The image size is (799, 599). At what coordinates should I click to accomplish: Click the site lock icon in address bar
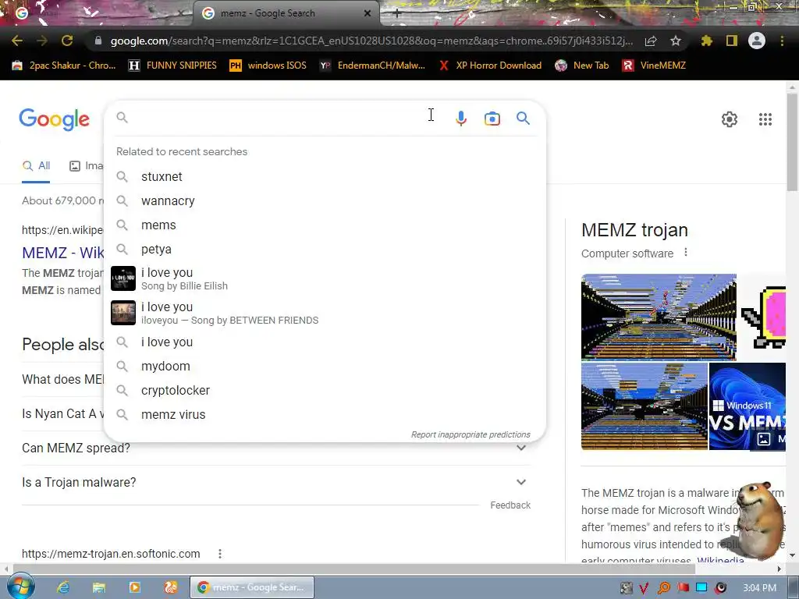pyautogui.click(x=98, y=41)
